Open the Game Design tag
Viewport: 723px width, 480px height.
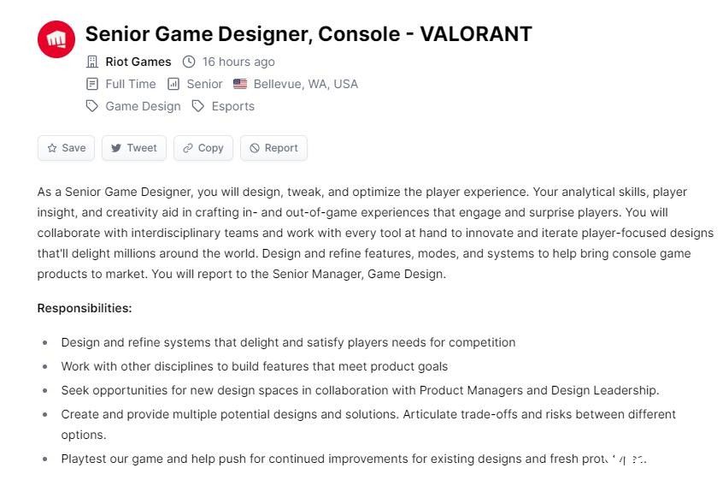click(x=143, y=106)
